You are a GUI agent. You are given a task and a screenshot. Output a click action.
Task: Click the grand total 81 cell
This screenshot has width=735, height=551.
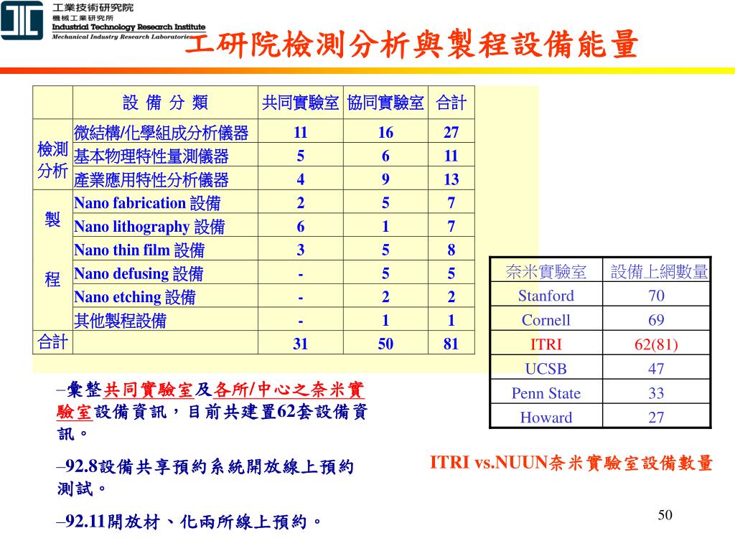coord(451,344)
